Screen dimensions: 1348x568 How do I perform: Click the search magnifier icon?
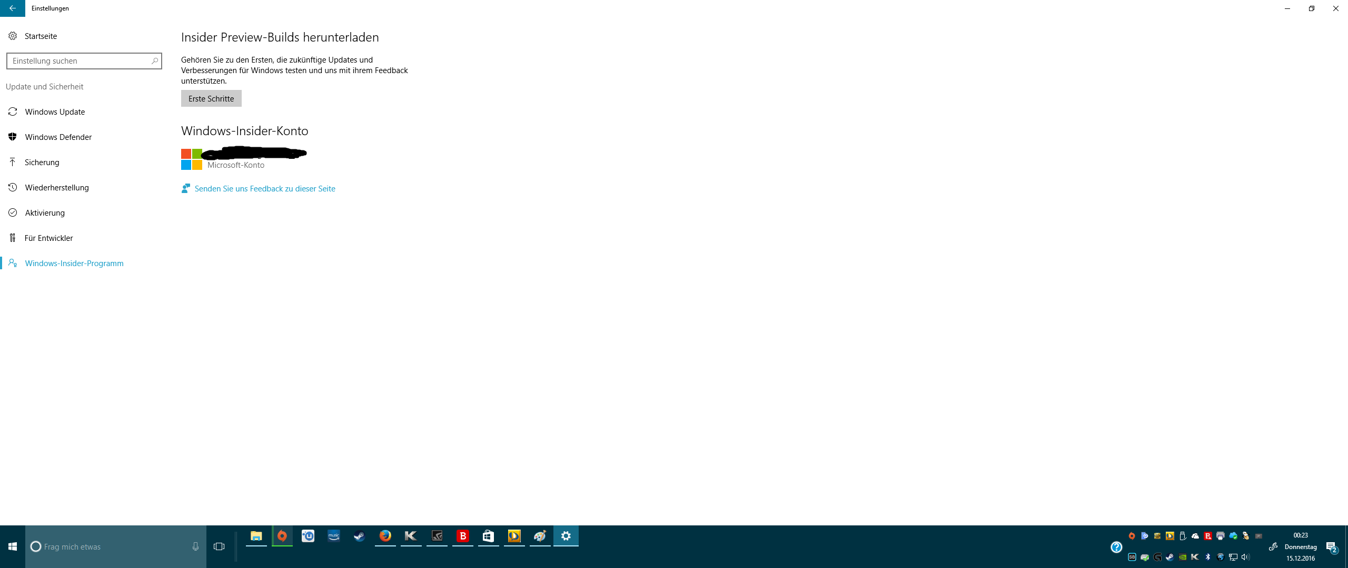pos(154,61)
